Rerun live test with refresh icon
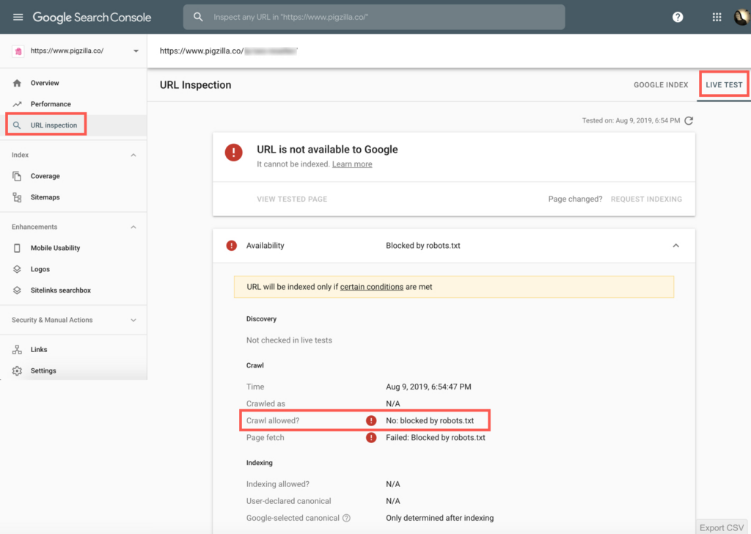This screenshot has width=751, height=534. pyautogui.click(x=689, y=120)
